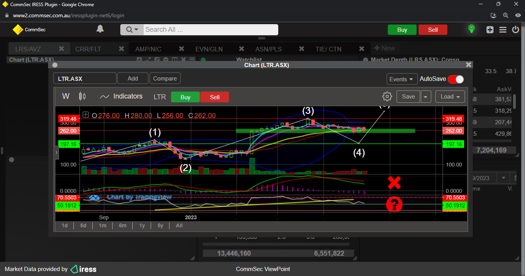525x276 pixels.
Task: Close the floating Chart (LTR.ASX) window
Action: (x=469, y=65)
